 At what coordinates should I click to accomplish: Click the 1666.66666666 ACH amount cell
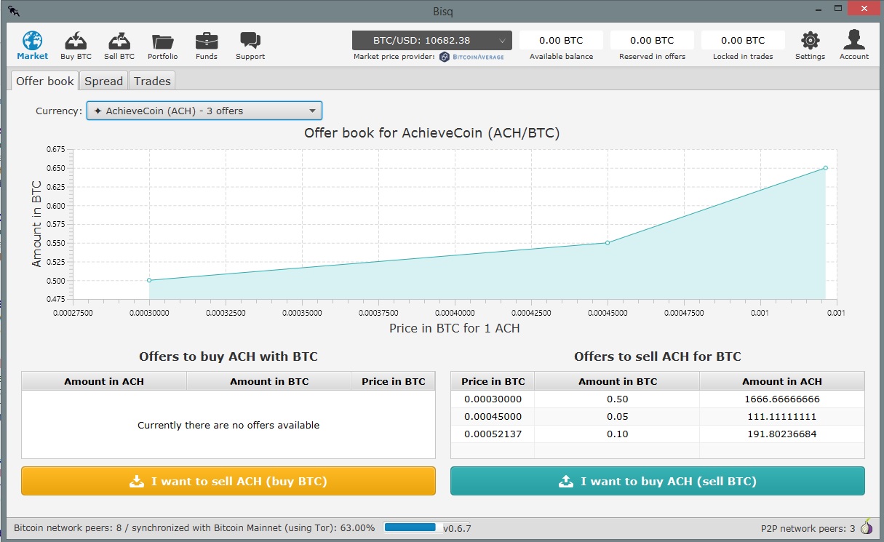[x=782, y=399]
